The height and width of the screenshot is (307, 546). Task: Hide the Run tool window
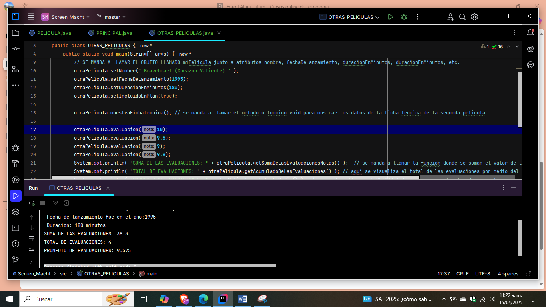point(514,188)
